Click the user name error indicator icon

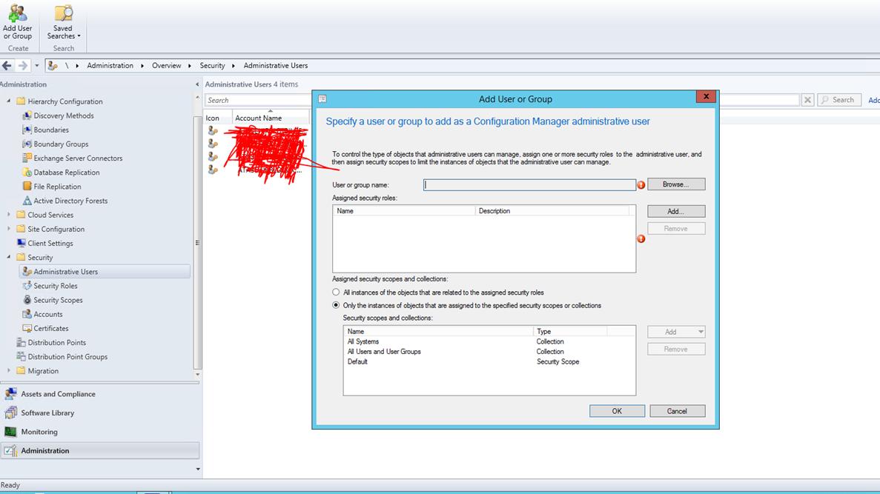[x=641, y=185]
